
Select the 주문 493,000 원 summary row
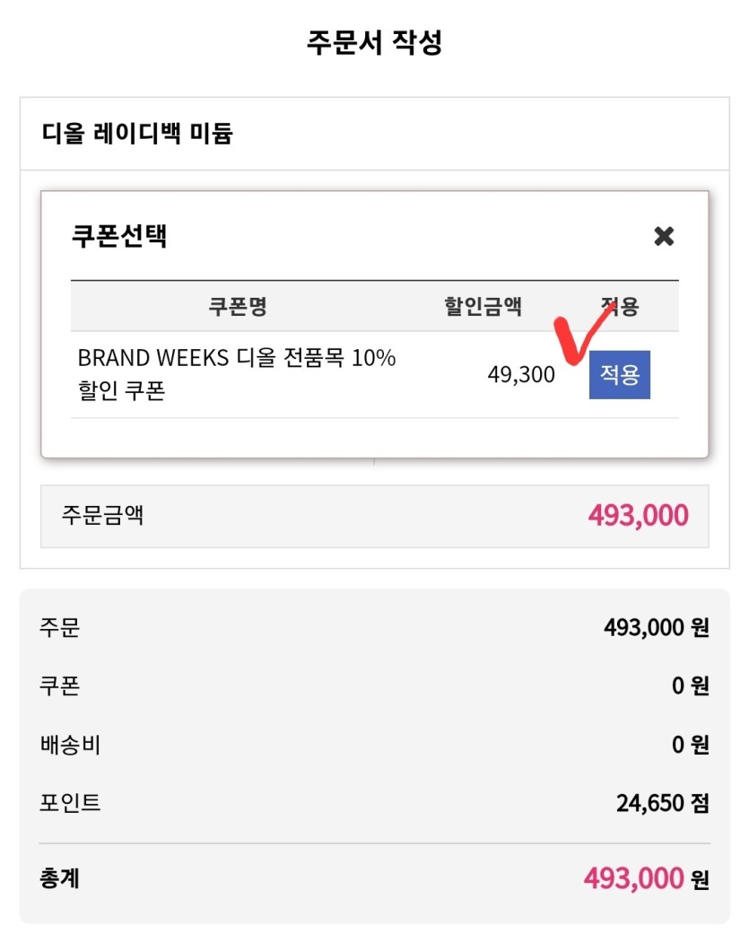[374, 627]
